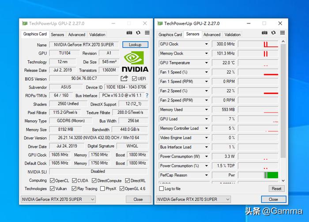Open the Memory Used sensor dropdown

tap(206, 109)
